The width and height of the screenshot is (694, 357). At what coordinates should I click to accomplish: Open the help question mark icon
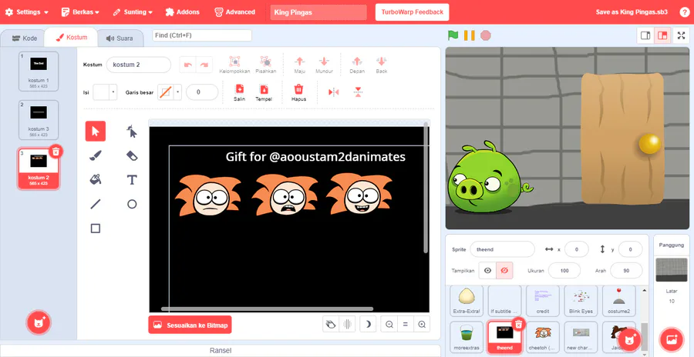pyautogui.click(x=684, y=12)
